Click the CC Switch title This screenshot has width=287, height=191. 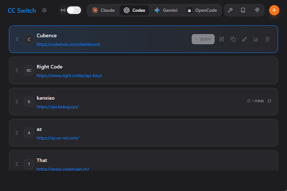(22, 11)
